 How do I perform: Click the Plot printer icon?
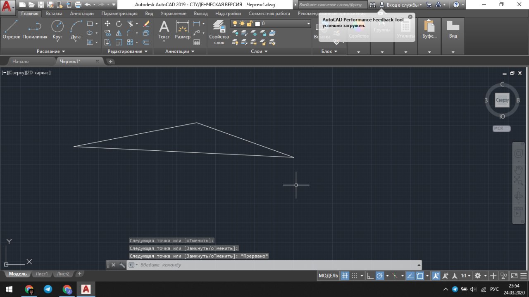point(78,5)
